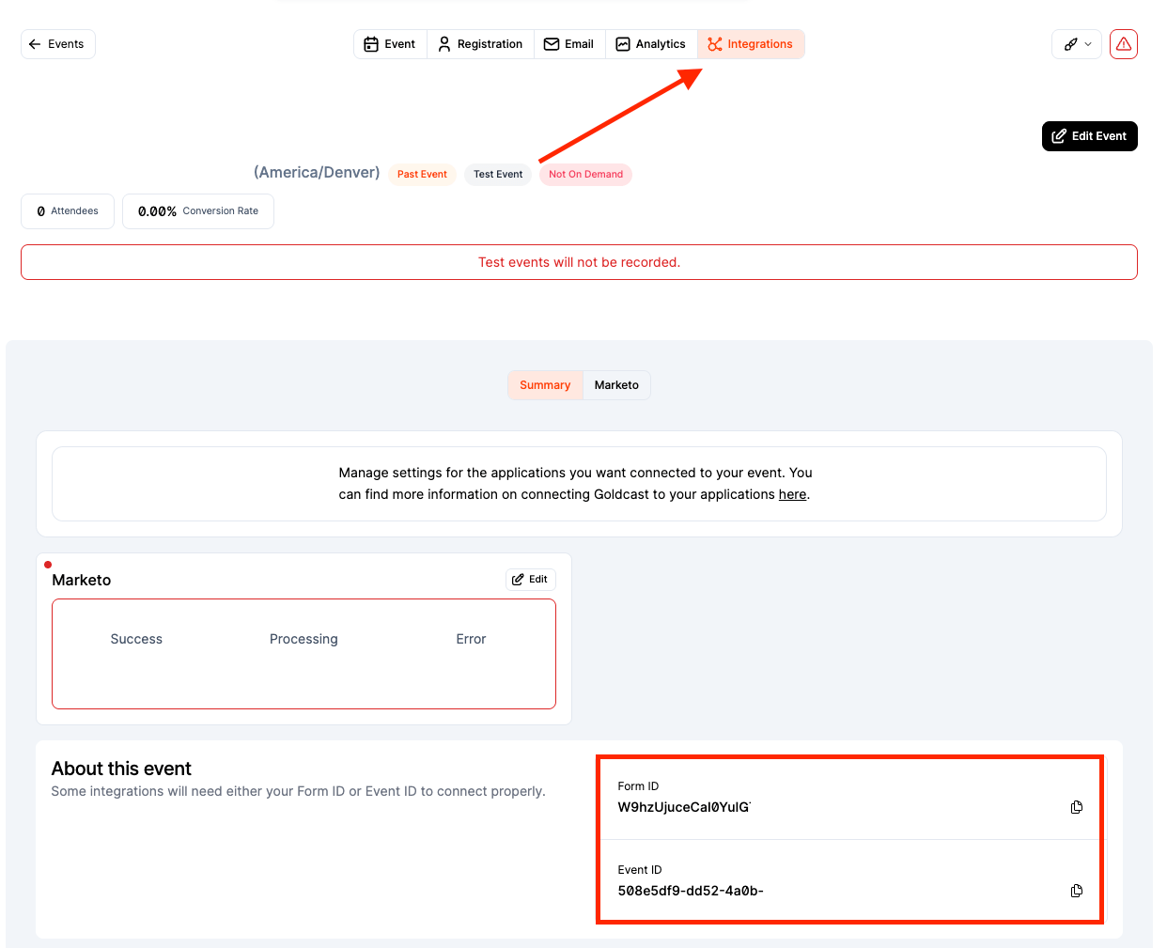Click the Test Event badge
The width and height of the screenshot is (1167, 948).
(x=498, y=175)
